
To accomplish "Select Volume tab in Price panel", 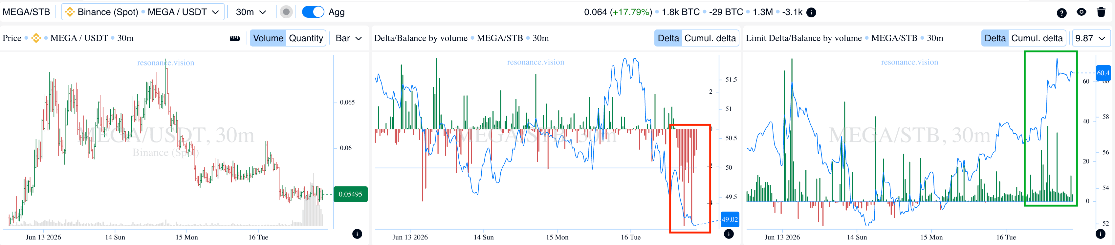I will click(268, 38).
